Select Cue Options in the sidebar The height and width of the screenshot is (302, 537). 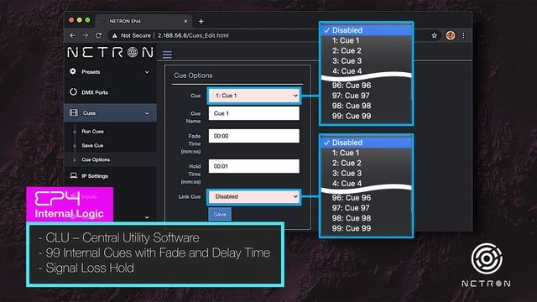click(x=96, y=159)
